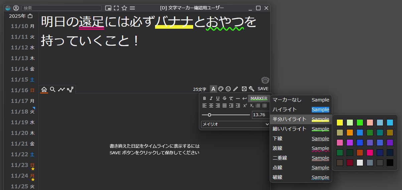This screenshot has height=190, width=402.
Task: Toggle bold formatting
Action: (205, 99)
